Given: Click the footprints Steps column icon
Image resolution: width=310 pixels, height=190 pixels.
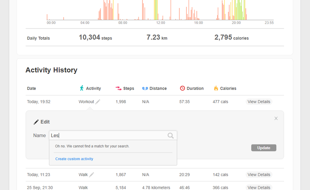Looking at the screenshot, I should click(118, 88).
